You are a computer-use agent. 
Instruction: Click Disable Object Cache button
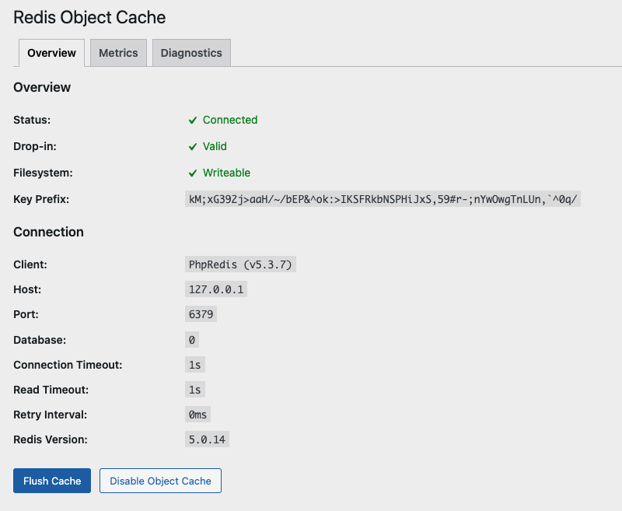160,481
